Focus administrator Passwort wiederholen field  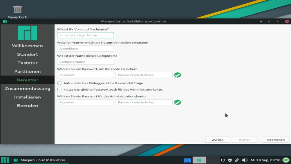click(x=144, y=102)
